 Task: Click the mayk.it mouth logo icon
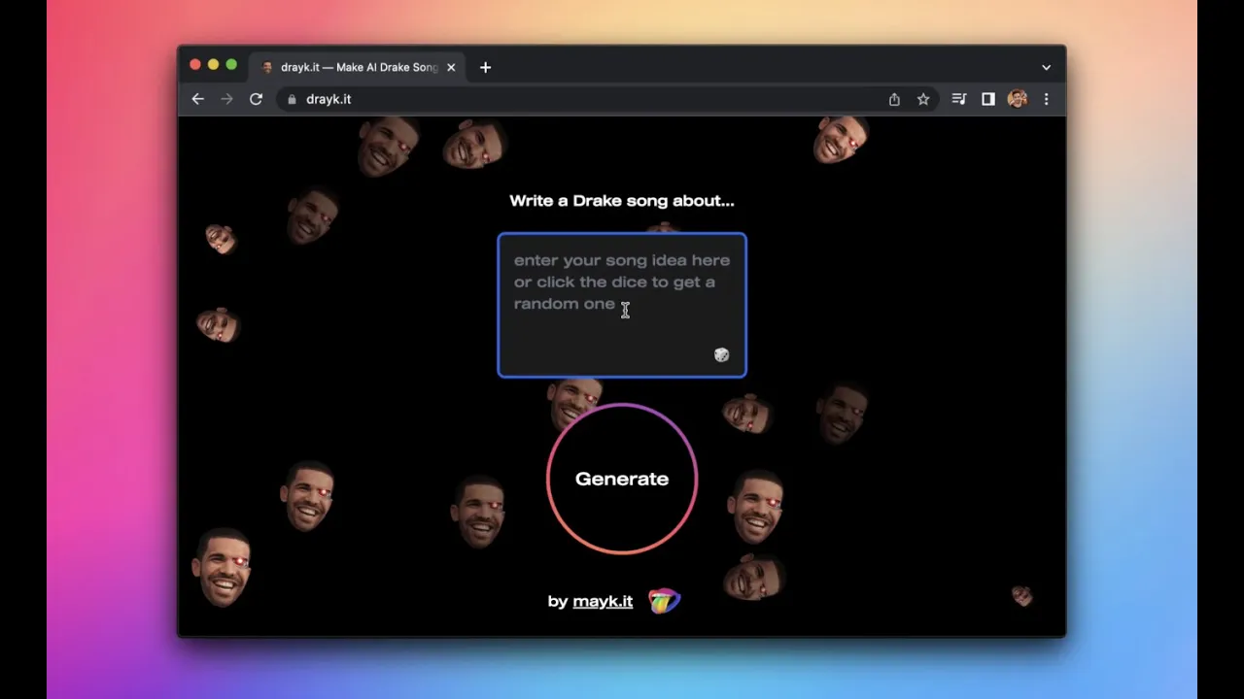665,601
